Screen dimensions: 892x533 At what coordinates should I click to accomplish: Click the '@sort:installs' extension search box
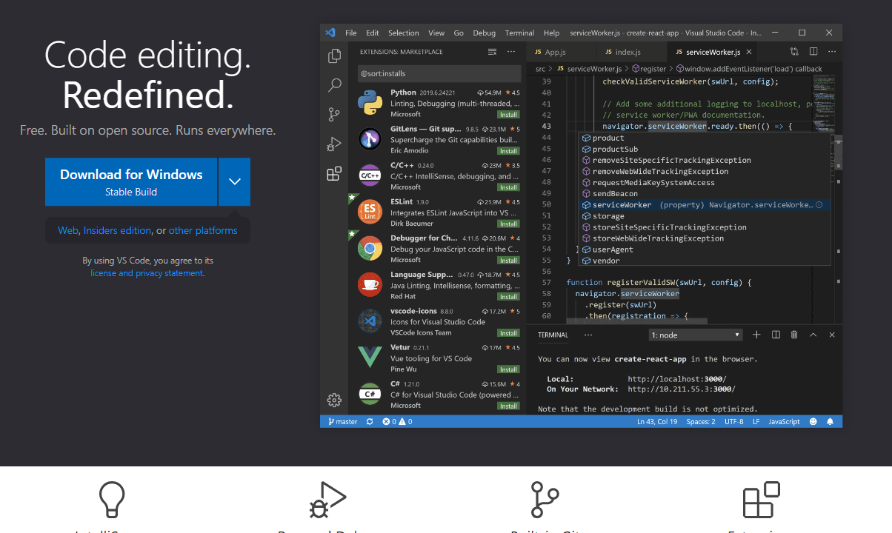coord(439,73)
